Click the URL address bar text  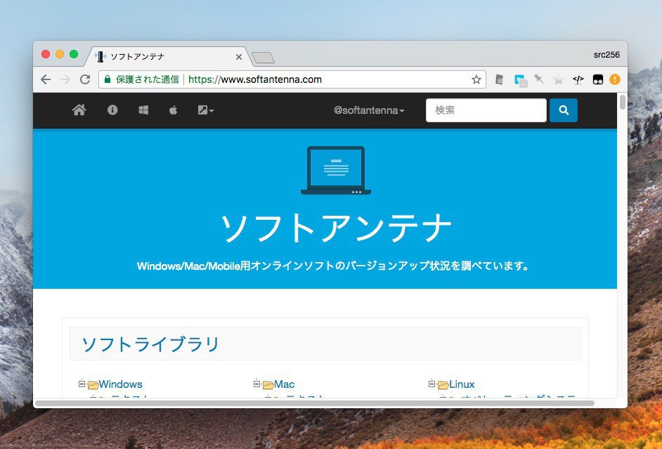click(x=255, y=79)
